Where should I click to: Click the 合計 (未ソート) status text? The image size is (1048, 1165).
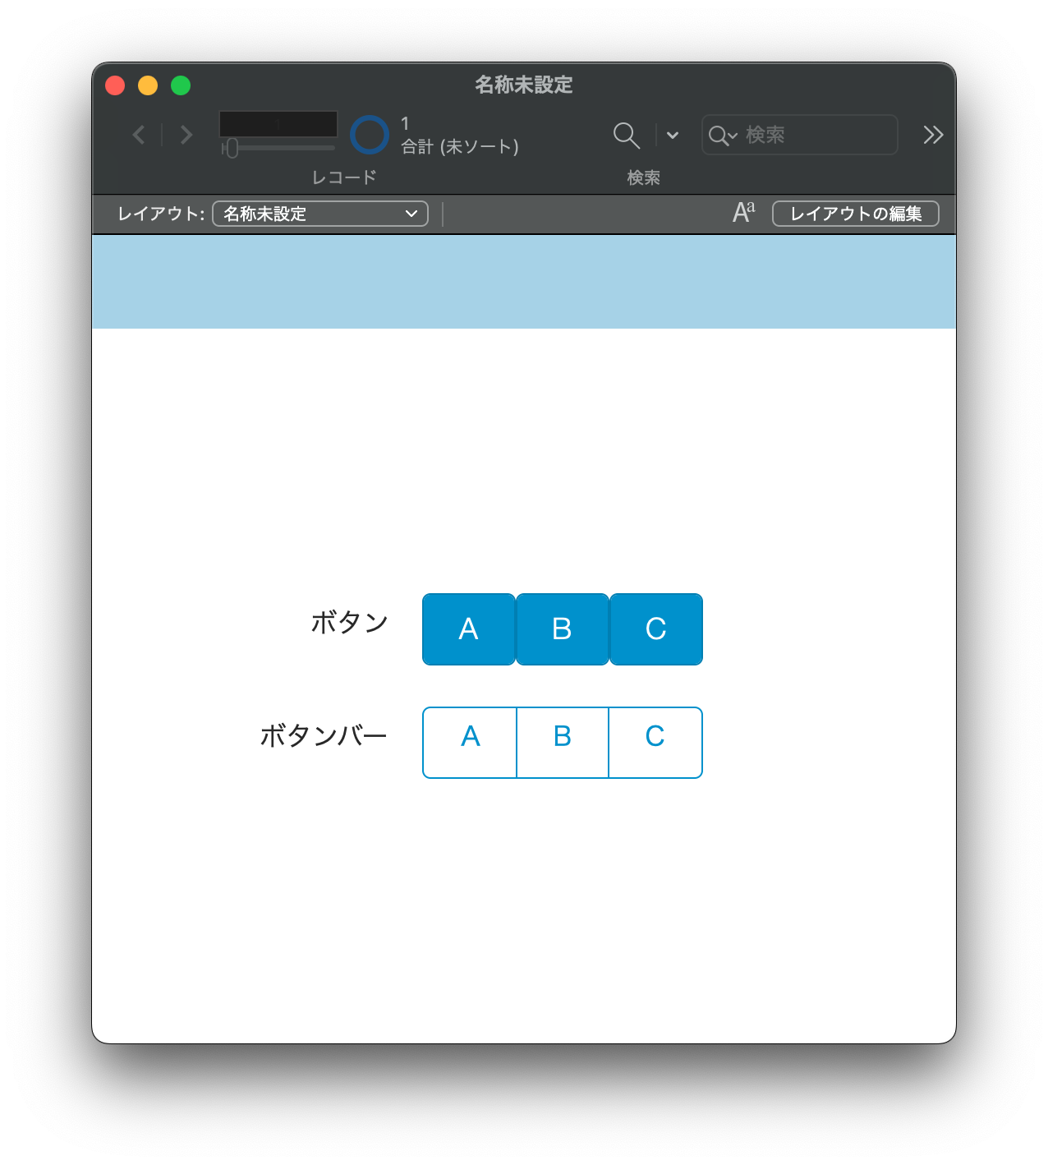tap(460, 147)
